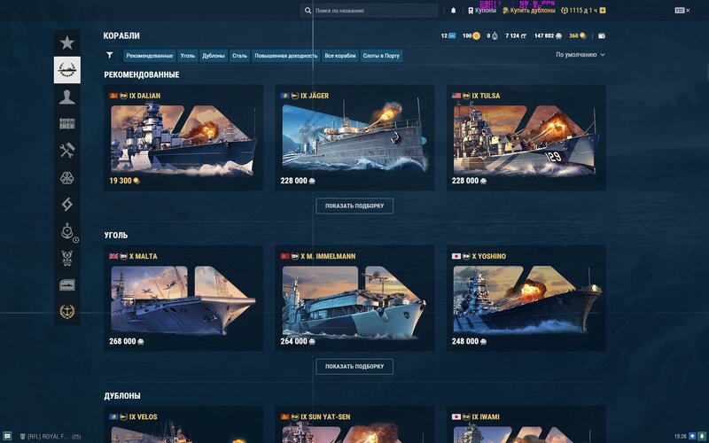
Task: Click the 100 gold coin currency
Action: (x=471, y=35)
